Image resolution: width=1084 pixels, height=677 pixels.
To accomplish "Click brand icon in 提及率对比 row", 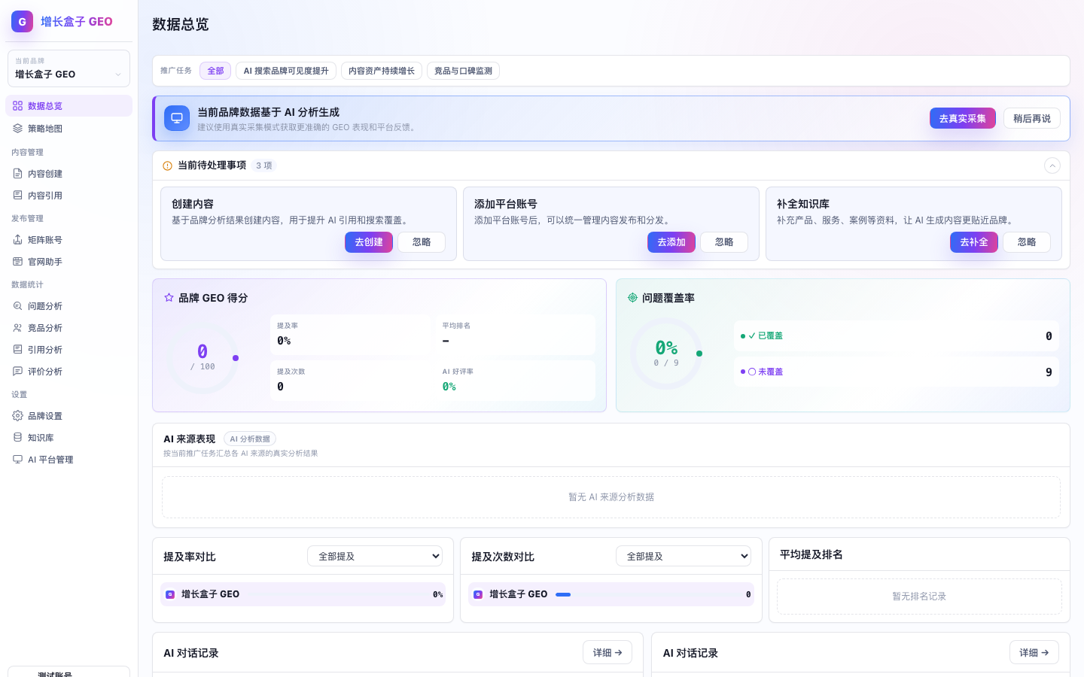I will click(x=170, y=594).
